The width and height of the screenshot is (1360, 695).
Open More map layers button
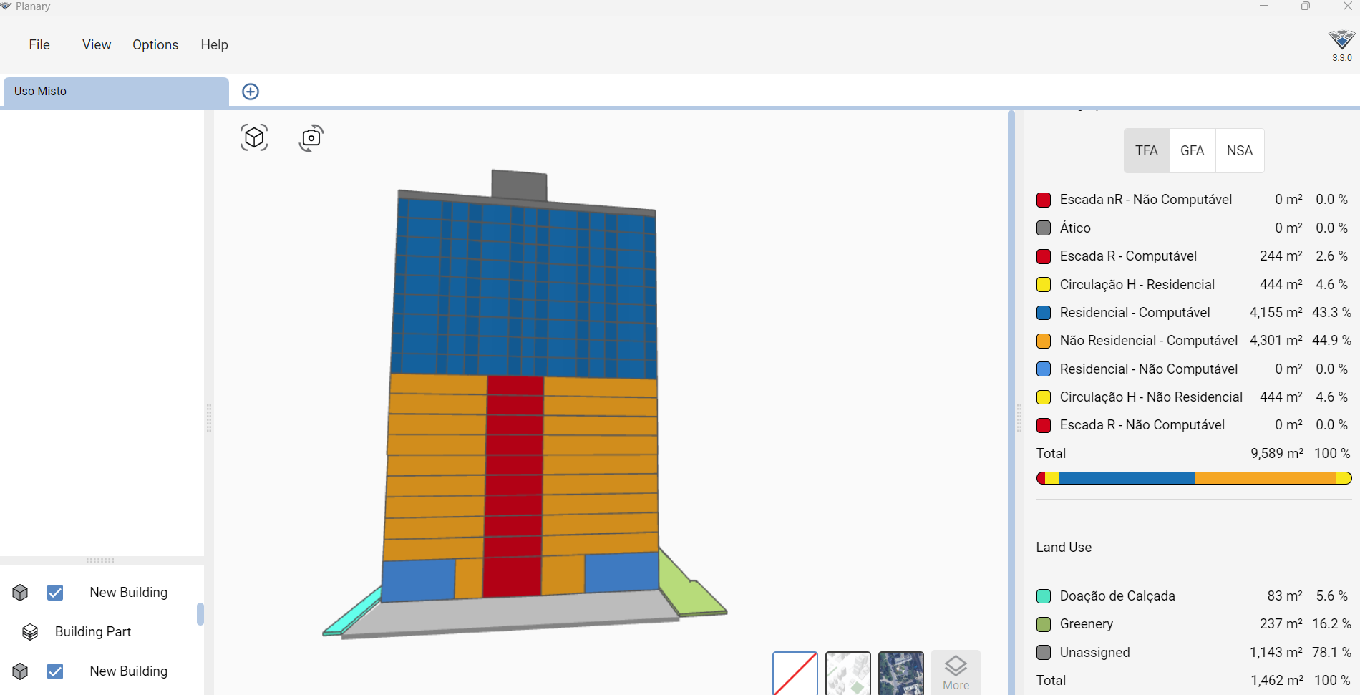tap(956, 673)
